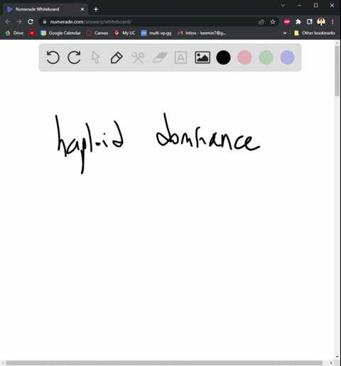Open Chrome's three-dot menu
Image resolution: width=341 pixels, height=366 pixels.
click(332, 22)
